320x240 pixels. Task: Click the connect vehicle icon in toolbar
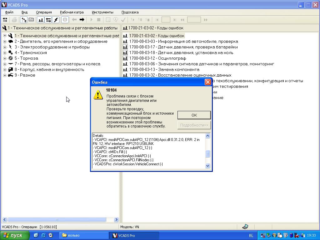click(5, 20)
